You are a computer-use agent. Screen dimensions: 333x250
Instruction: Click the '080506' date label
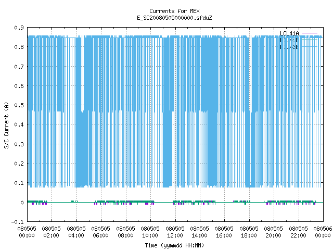pos(323,229)
